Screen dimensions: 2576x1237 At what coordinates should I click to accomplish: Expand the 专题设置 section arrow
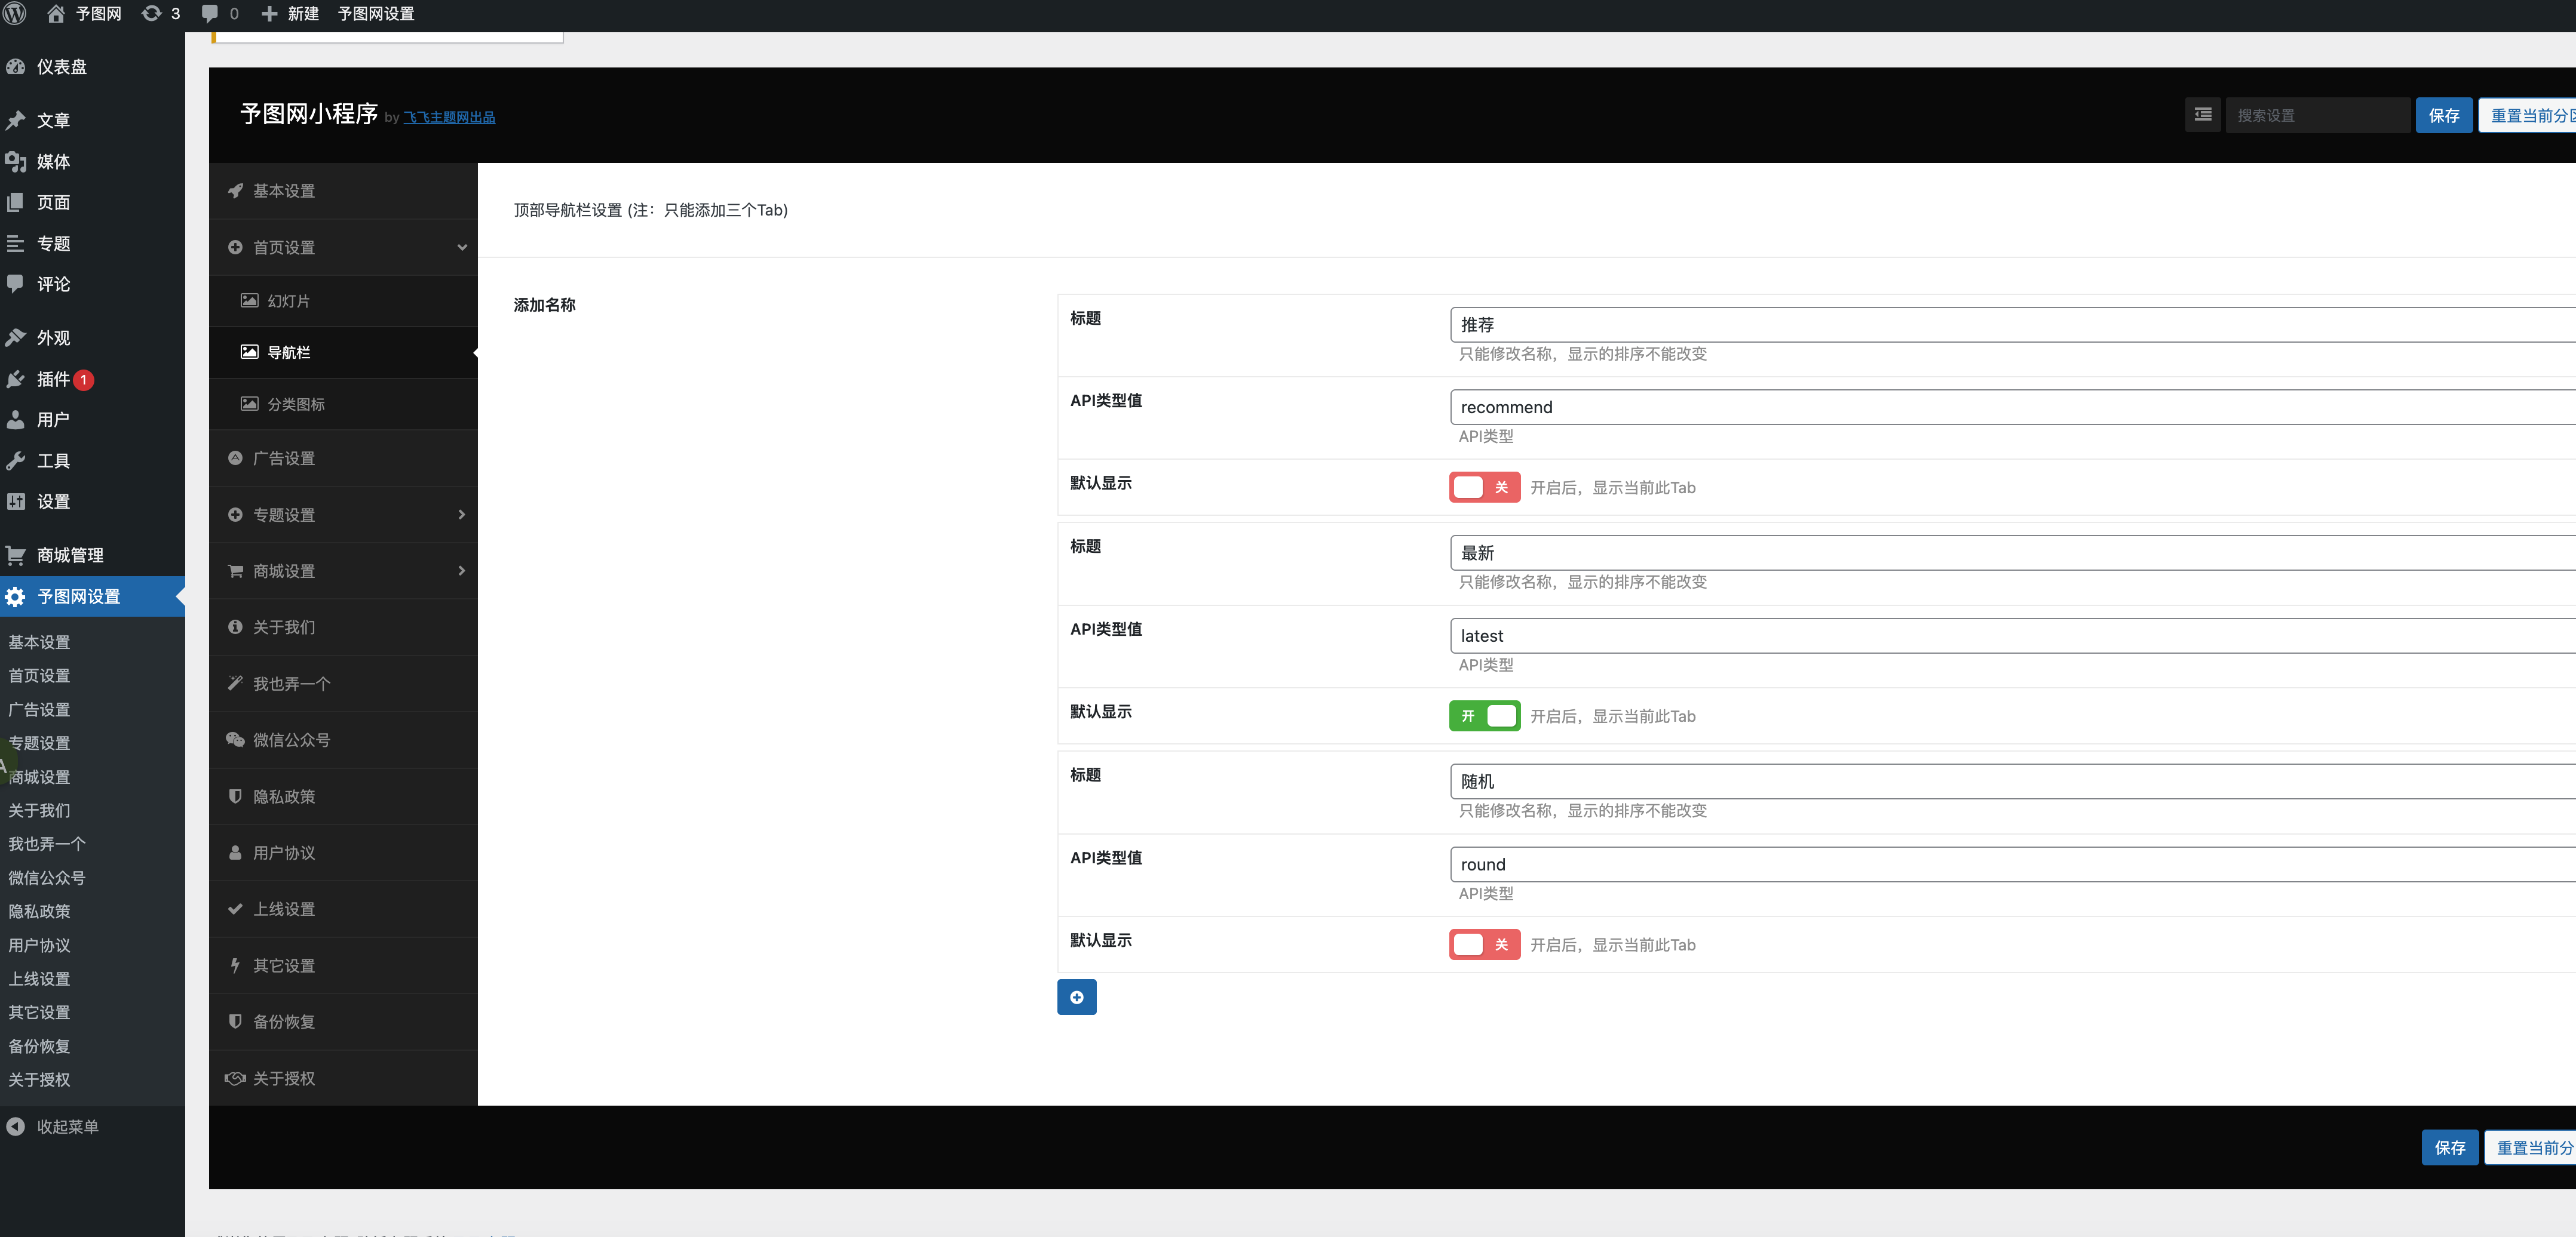click(x=461, y=515)
